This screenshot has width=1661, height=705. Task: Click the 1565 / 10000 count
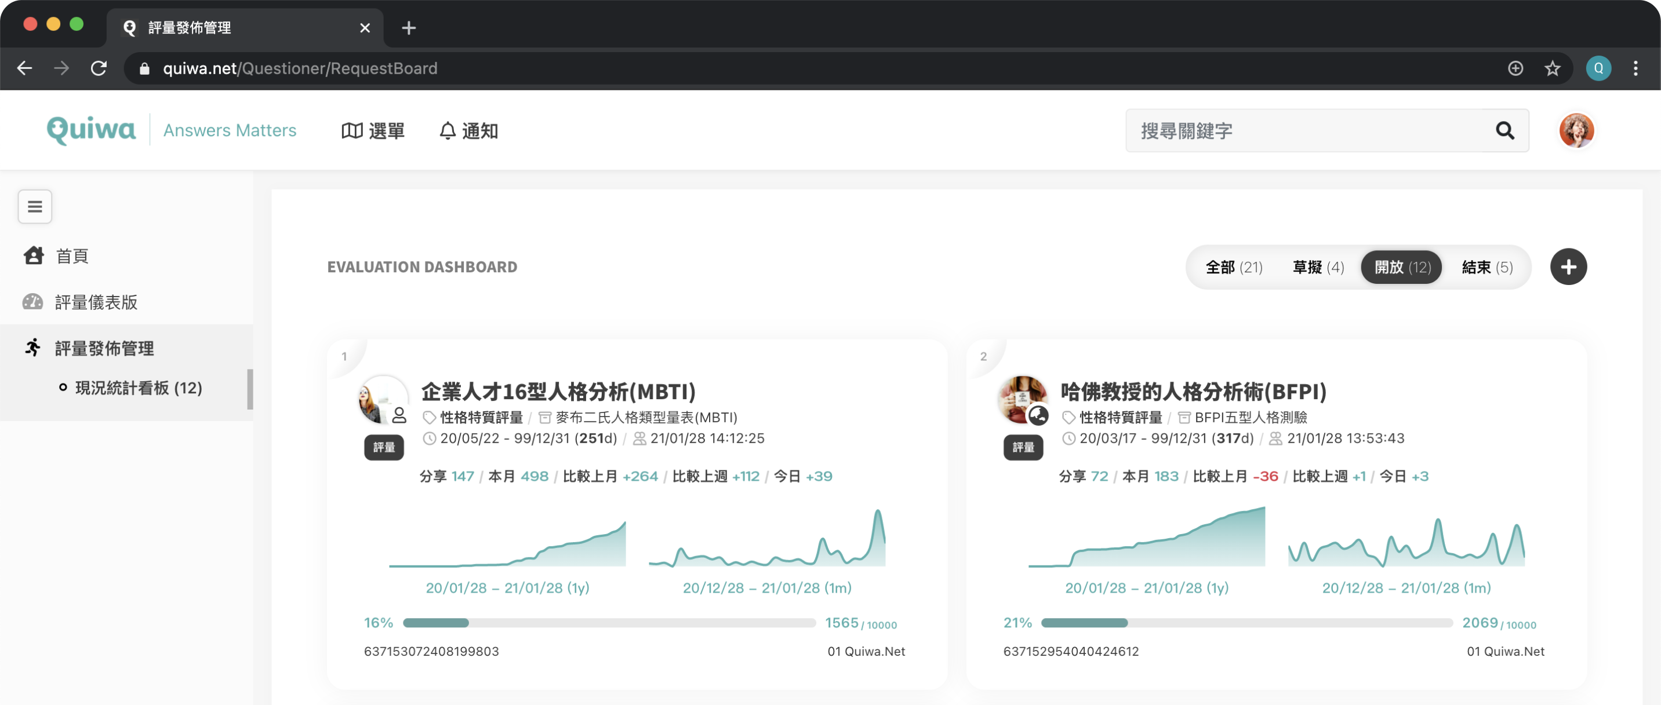pos(861,623)
